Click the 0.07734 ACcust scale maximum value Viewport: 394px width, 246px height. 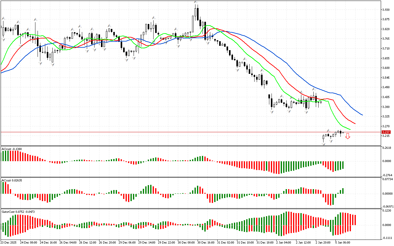click(387, 179)
